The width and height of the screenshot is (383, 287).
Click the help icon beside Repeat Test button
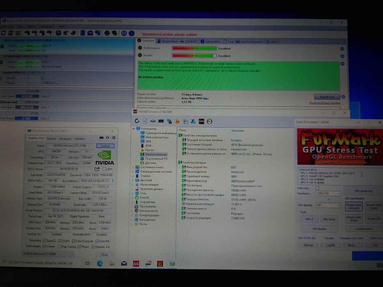[343, 97]
